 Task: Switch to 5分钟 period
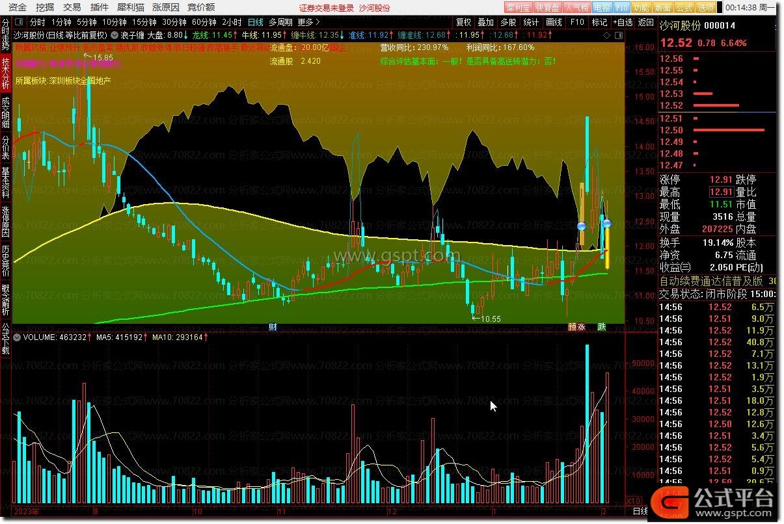coord(87,22)
